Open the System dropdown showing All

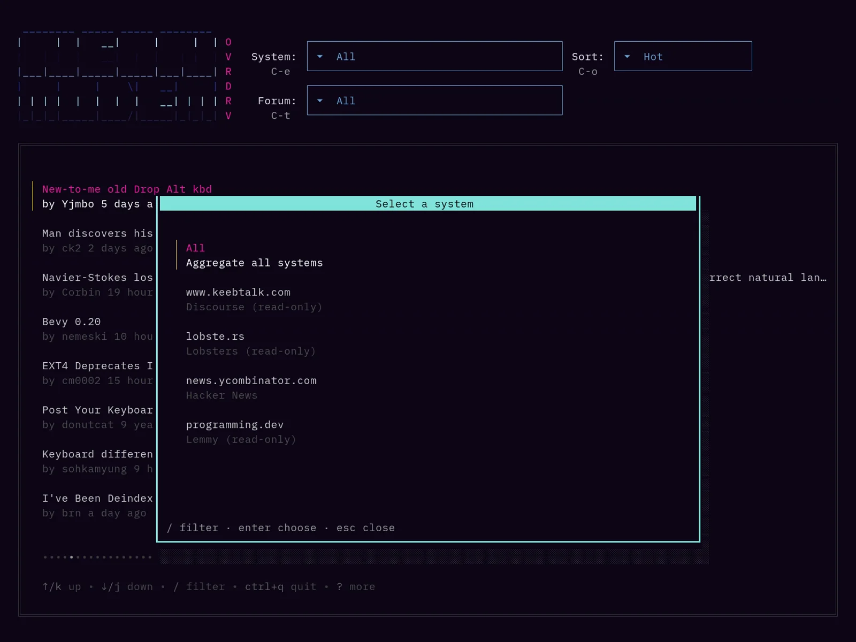[434, 56]
